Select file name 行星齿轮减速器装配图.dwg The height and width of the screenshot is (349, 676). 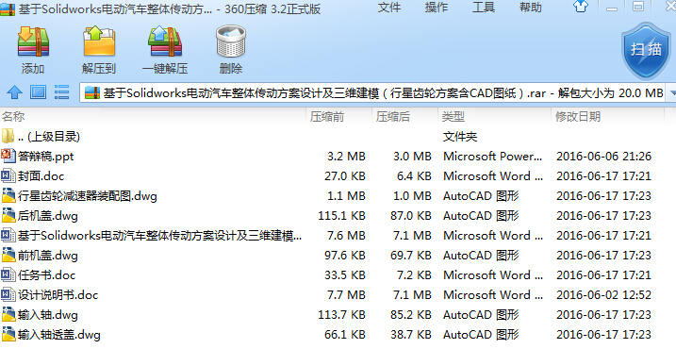point(87,196)
